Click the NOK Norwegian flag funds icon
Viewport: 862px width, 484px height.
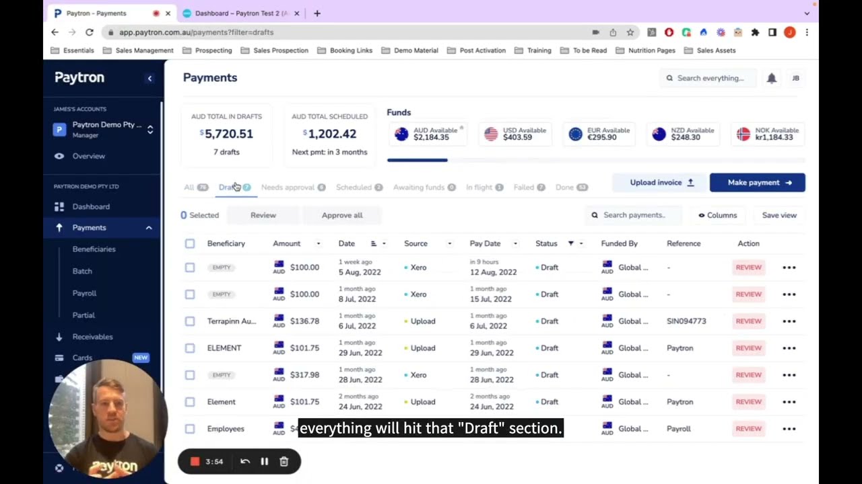(743, 134)
